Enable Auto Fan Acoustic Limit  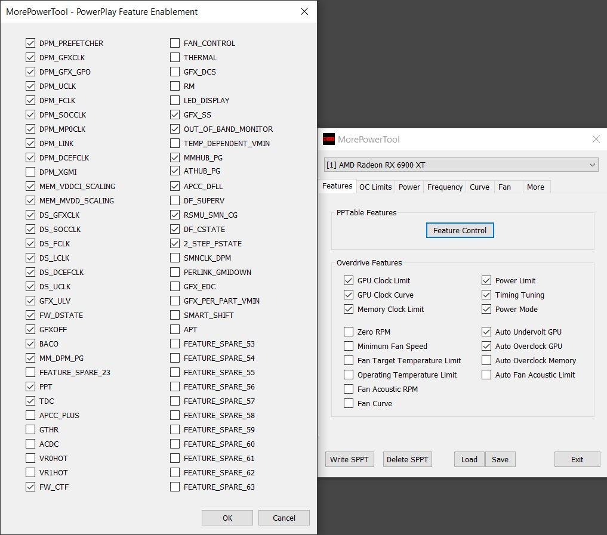[x=486, y=375]
